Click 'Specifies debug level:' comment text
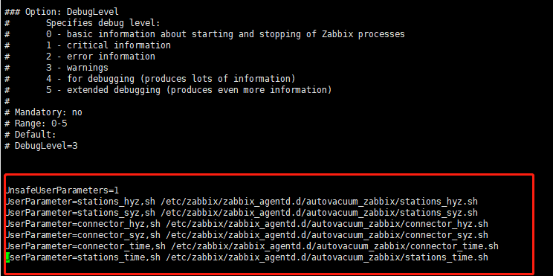The image size is (553, 276). [x=103, y=23]
